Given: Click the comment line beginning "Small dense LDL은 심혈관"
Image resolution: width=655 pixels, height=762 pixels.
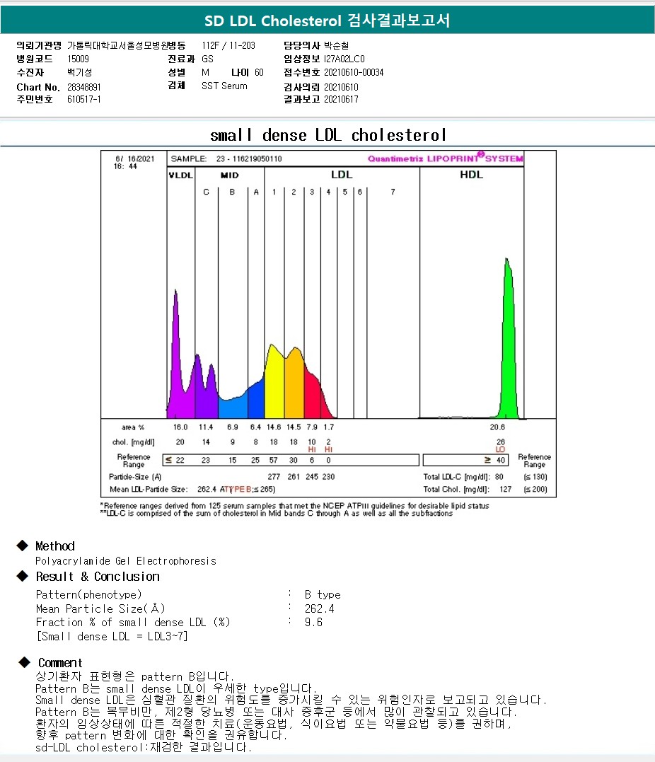Looking at the screenshot, I should [291, 700].
